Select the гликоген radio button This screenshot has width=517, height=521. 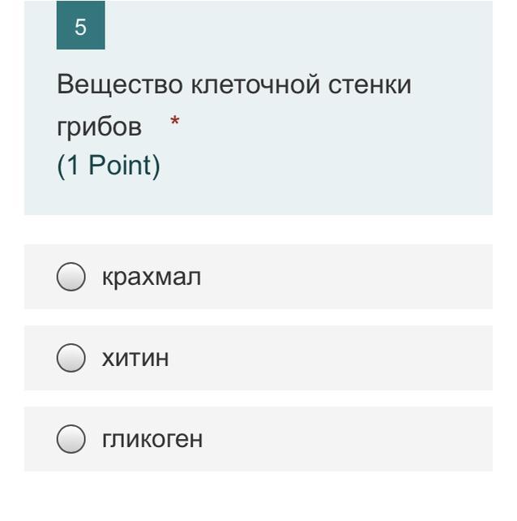(x=71, y=439)
